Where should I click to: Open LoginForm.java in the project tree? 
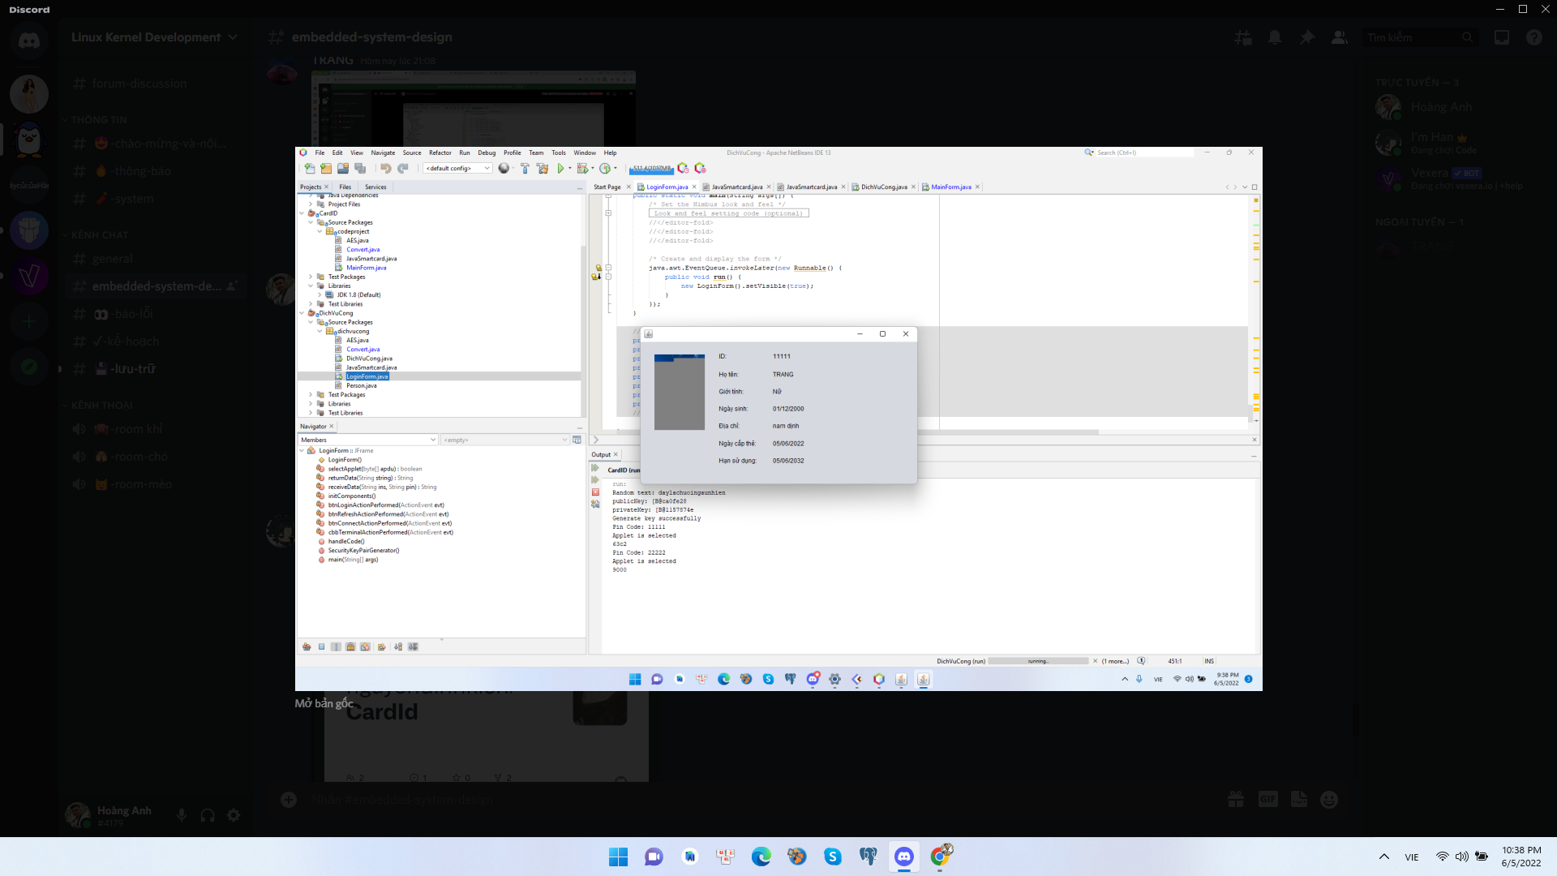pyautogui.click(x=367, y=376)
